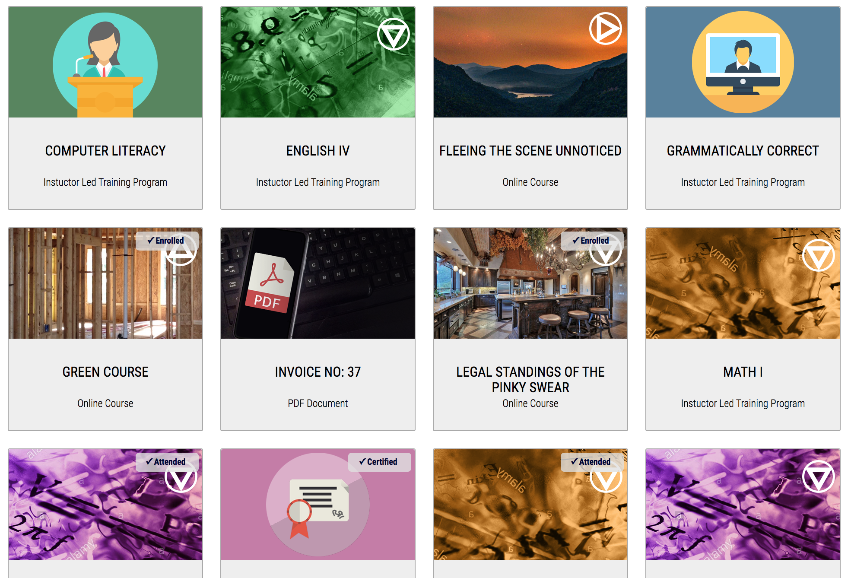Click triangle icon on bottom-right purple card
This screenshot has width=851, height=578.
pyautogui.click(x=818, y=476)
